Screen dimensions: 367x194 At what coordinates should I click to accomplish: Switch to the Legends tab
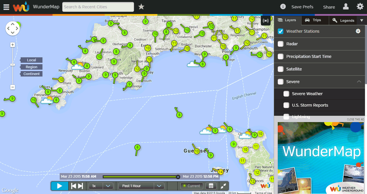(x=343, y=20)
